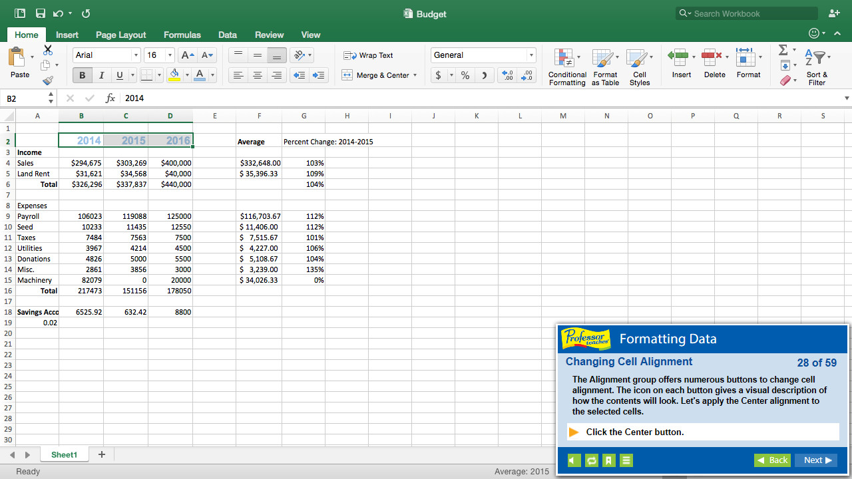This screenshot has height=479, width=852.
Task: Select the Format Painter icon
Action: coord(47,80)
